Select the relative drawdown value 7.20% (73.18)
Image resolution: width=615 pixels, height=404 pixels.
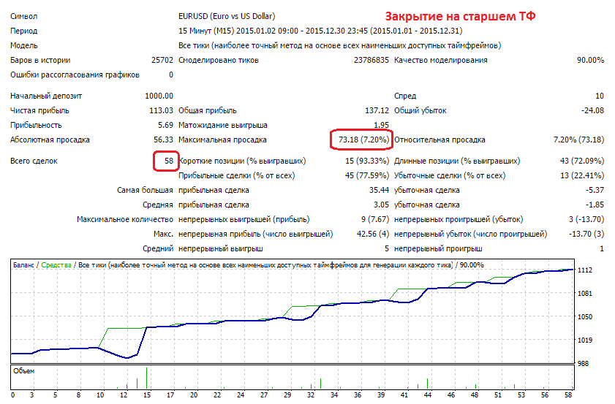point(579,140)
